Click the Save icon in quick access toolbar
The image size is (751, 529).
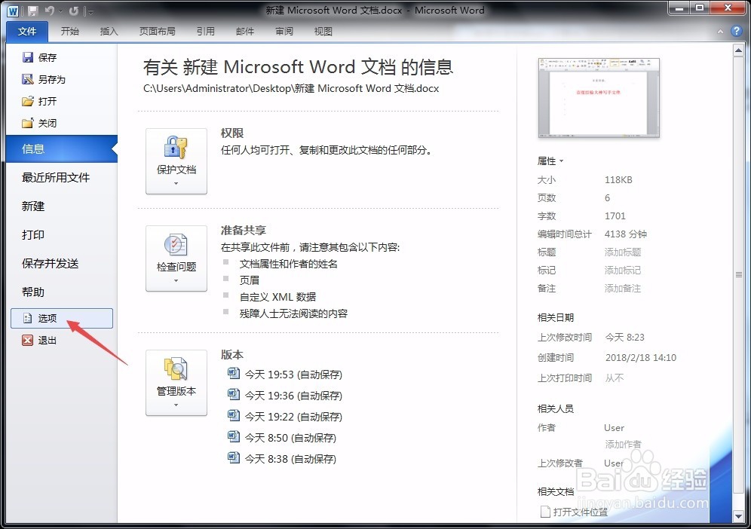click(32, 11)
